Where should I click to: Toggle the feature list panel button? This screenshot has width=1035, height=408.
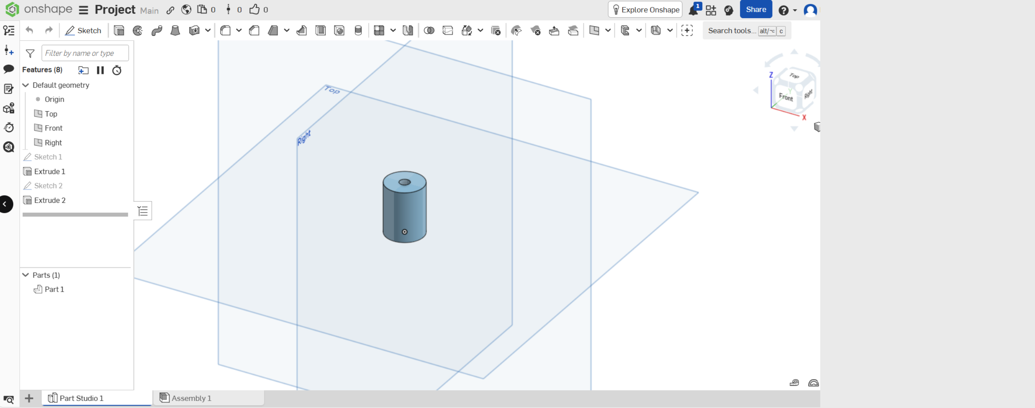pos(143,211)
